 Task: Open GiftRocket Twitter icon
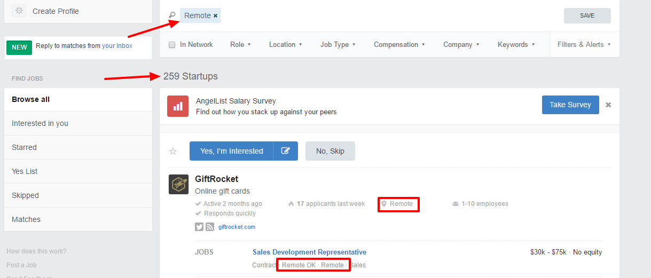(x=199, y=227)
